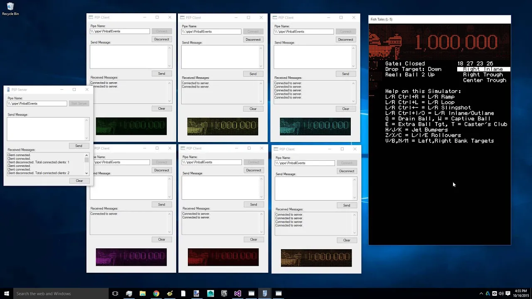The height and width of the screenshot is (299, 532).
Task: Click the orange pinball display thumbnail
Action: [316, 258]
